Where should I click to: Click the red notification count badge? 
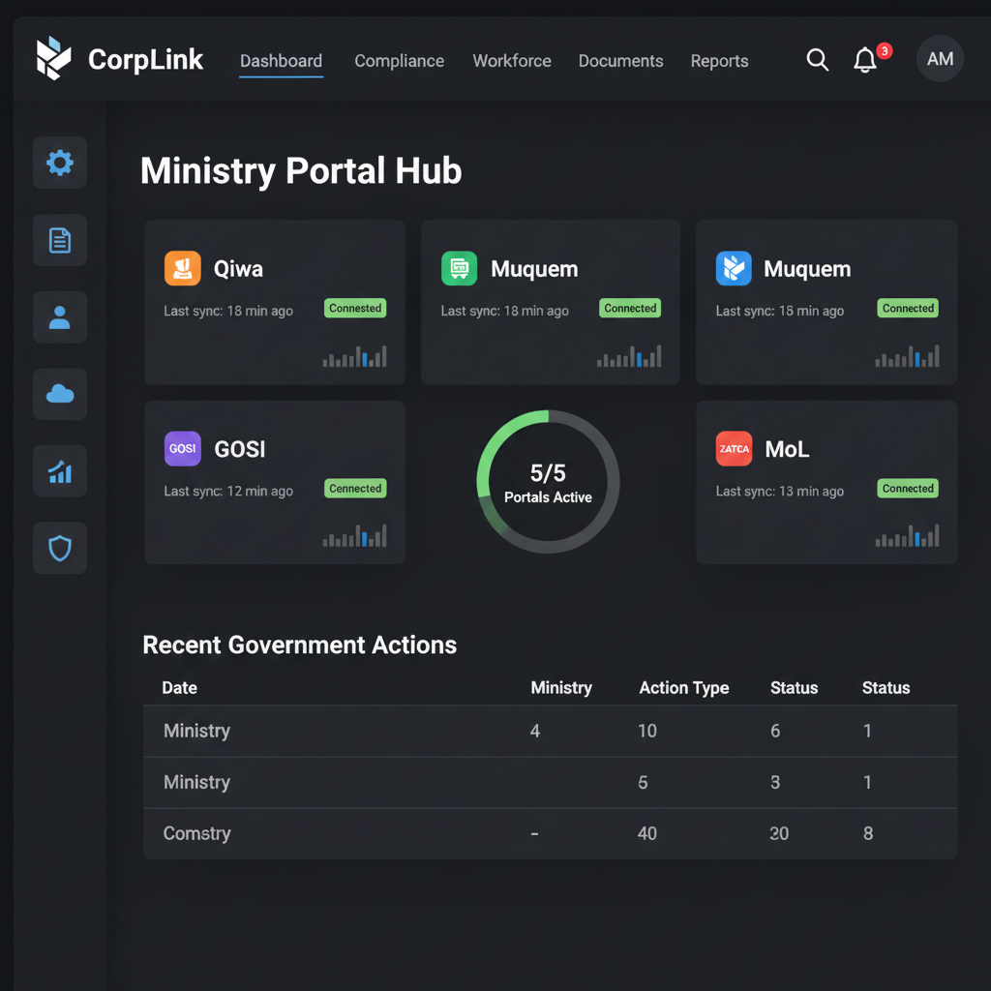[885, 50]
